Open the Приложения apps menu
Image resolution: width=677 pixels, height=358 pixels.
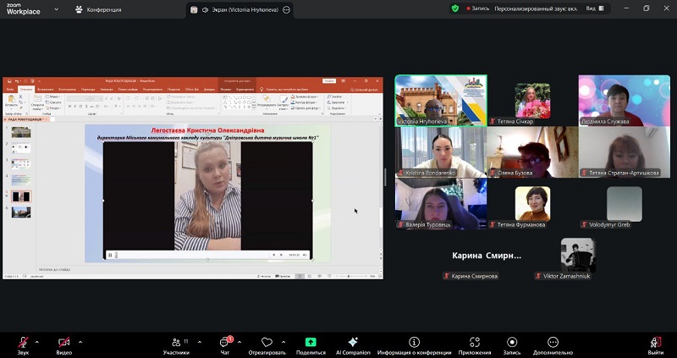pos(475,343)
